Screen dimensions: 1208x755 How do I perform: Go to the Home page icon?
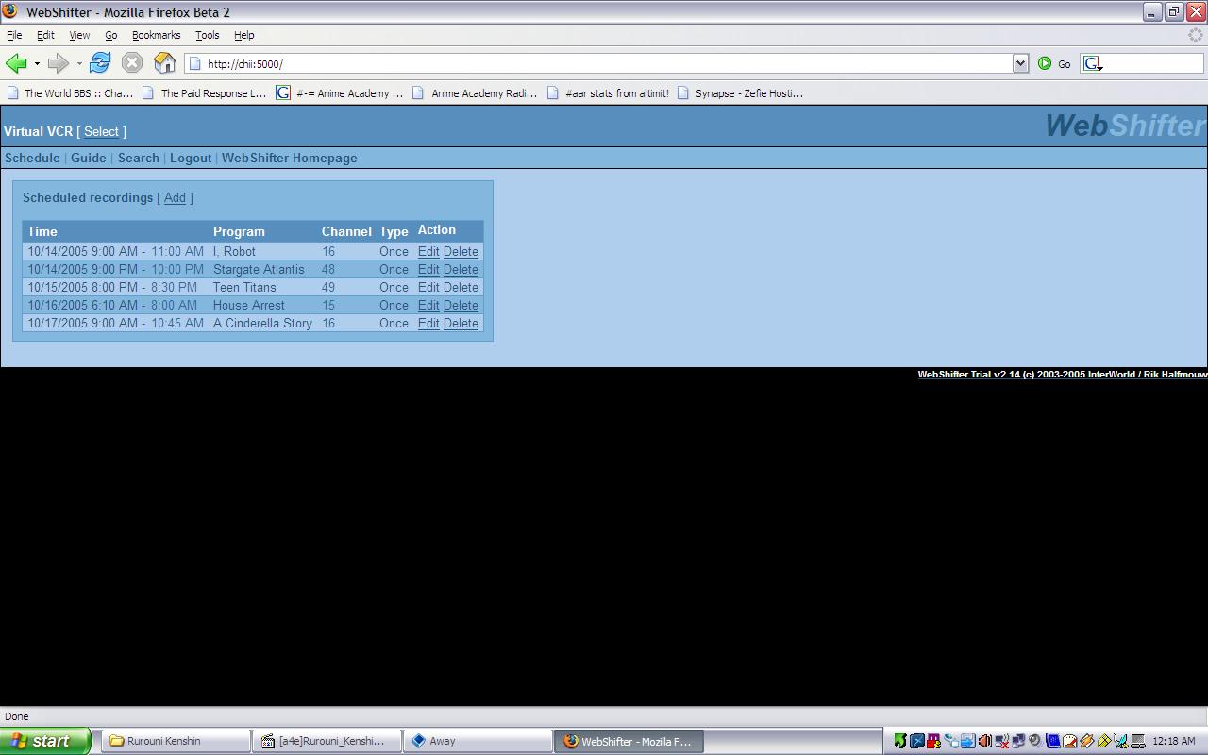pyautogui.click(x=164, y=63)
